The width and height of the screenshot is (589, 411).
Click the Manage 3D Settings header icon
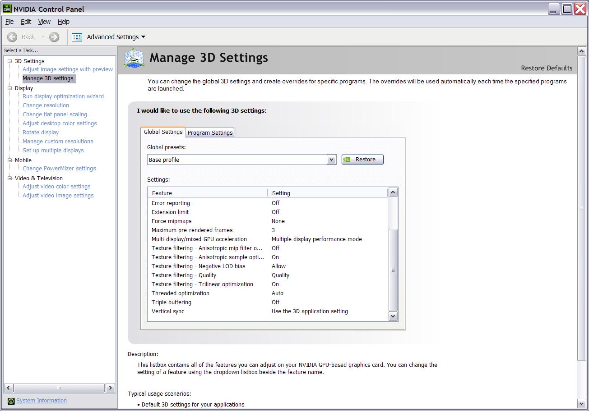click(x=134, y=58)
